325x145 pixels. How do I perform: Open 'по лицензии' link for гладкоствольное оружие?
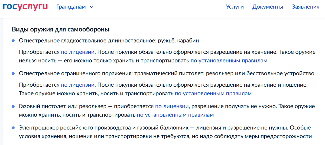coord(77,52)
